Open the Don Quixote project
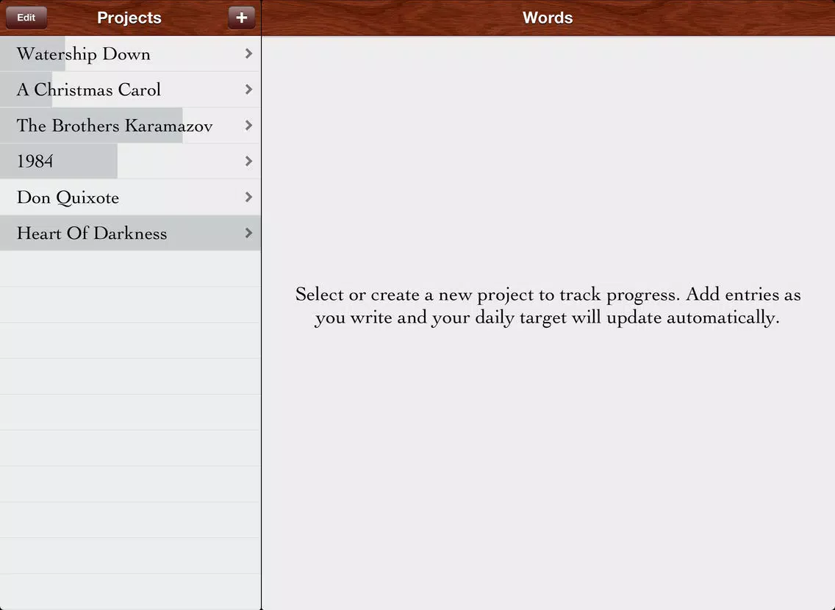This screenshot has height=610, width=835. point(131,198)
